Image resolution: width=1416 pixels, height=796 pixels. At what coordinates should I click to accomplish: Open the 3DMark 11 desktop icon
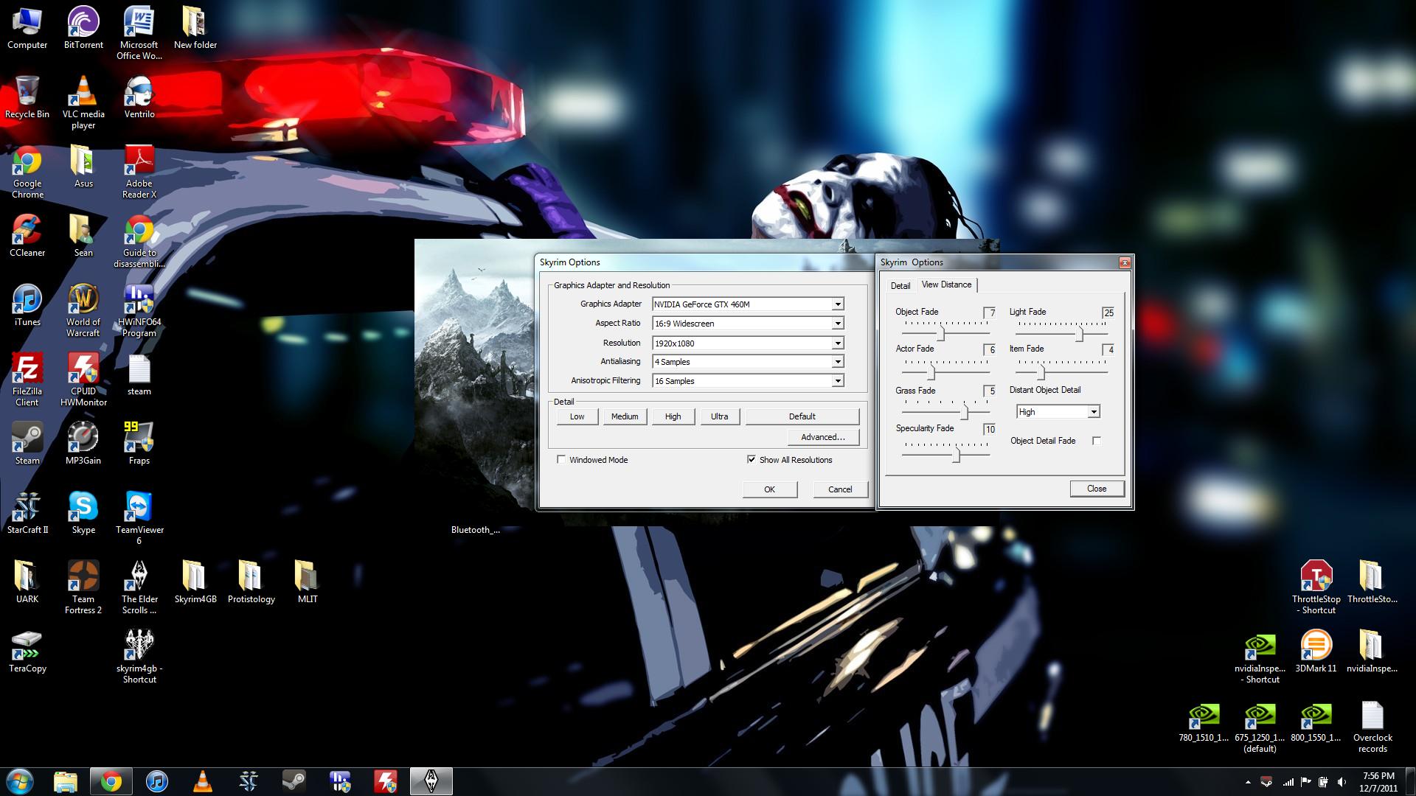(1316, 651)
